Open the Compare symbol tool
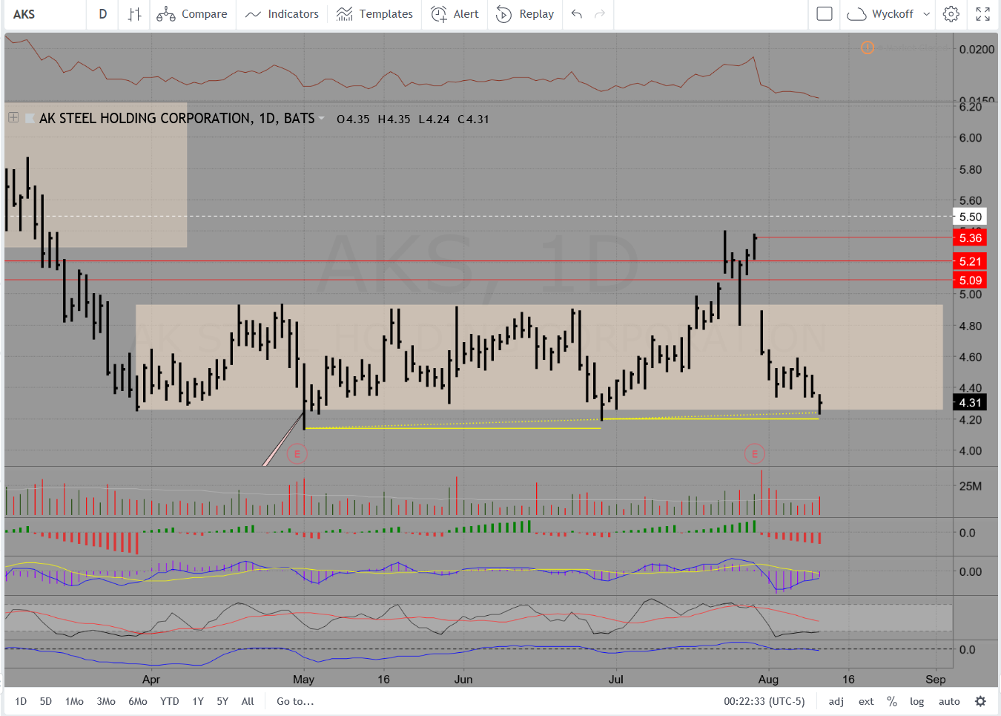This screenshot has width=1001, height=716. tap(192, 14)
